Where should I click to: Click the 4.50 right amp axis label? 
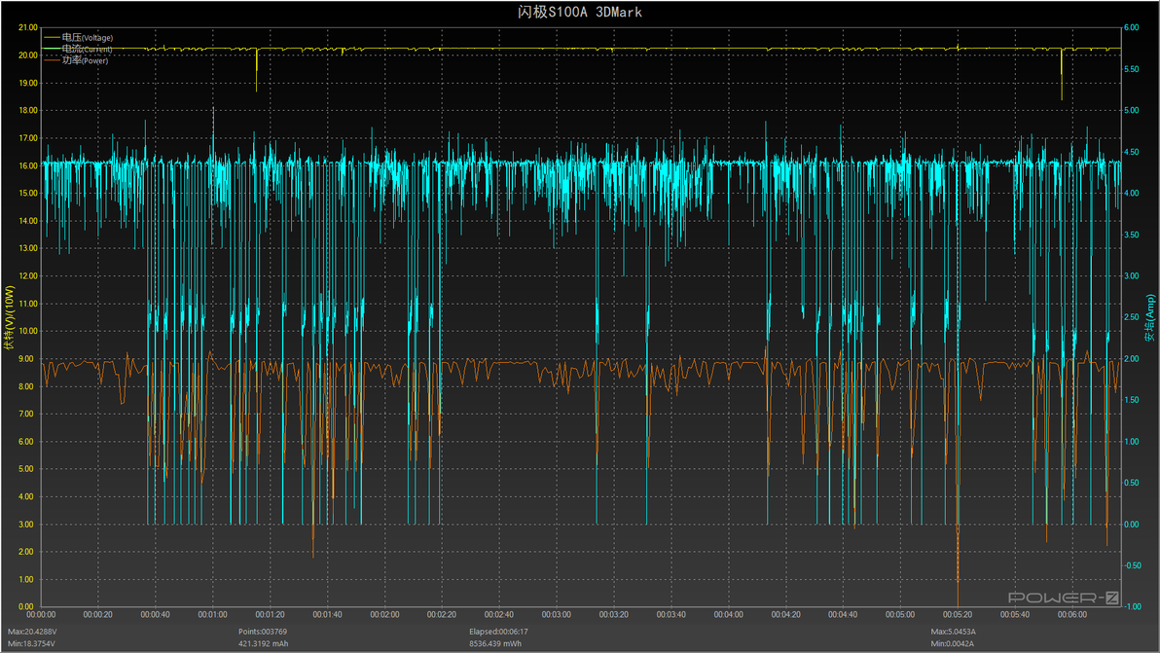click(x=1131, y=152)
